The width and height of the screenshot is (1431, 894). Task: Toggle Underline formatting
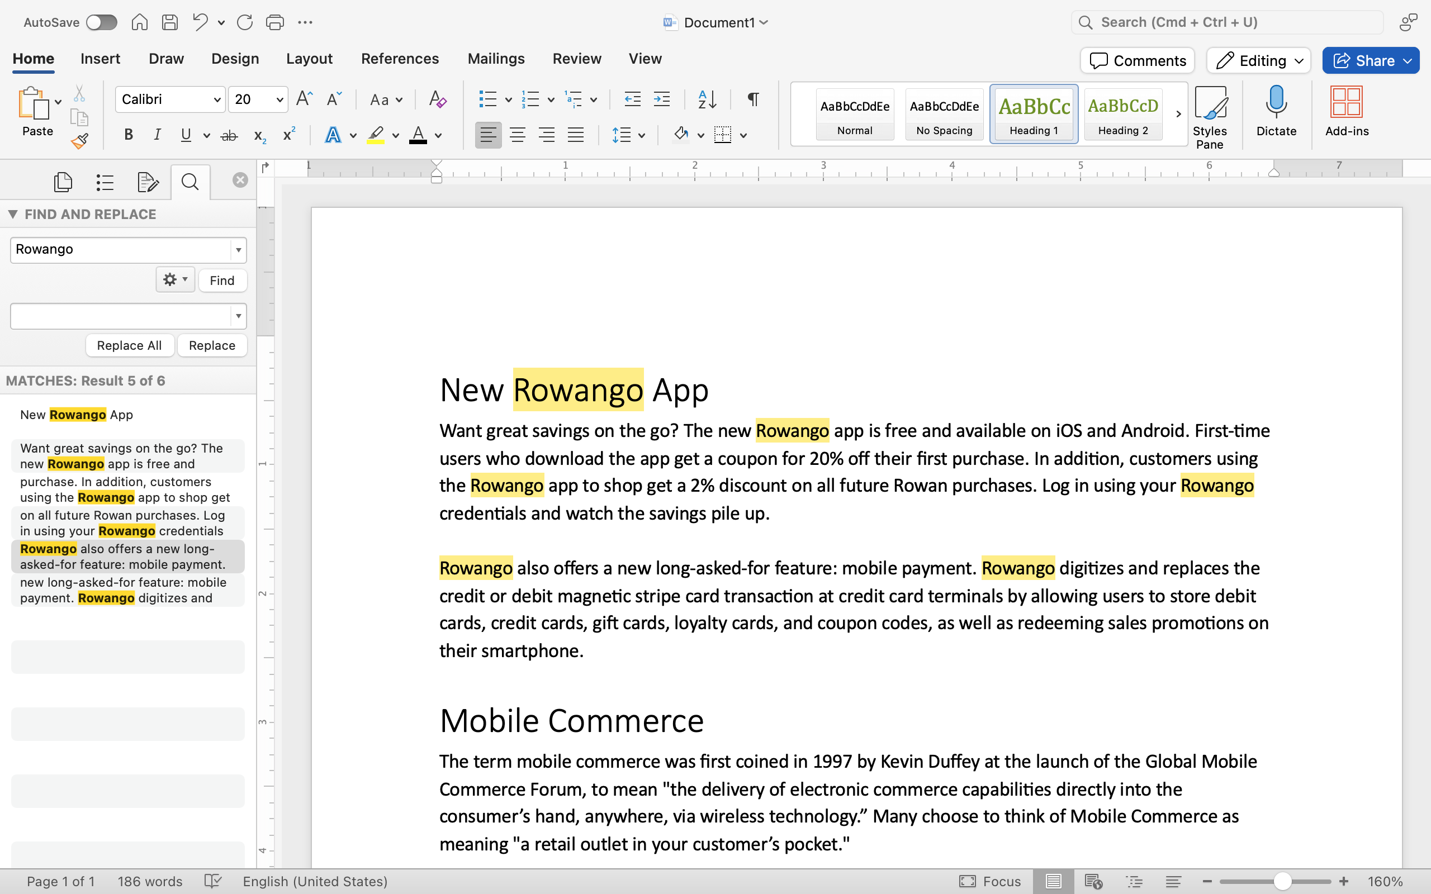[186, 135]
